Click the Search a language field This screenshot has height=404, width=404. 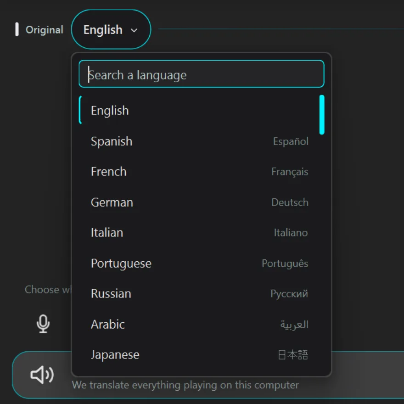[x=202, y=74]
